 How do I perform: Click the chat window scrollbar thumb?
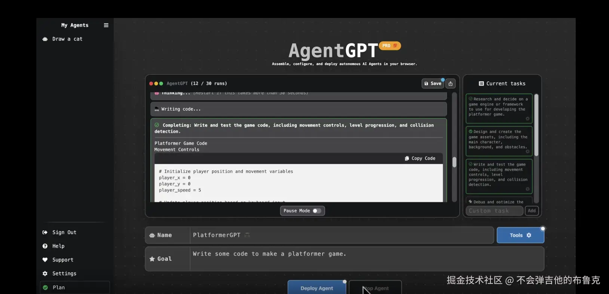tap(454, 162)
